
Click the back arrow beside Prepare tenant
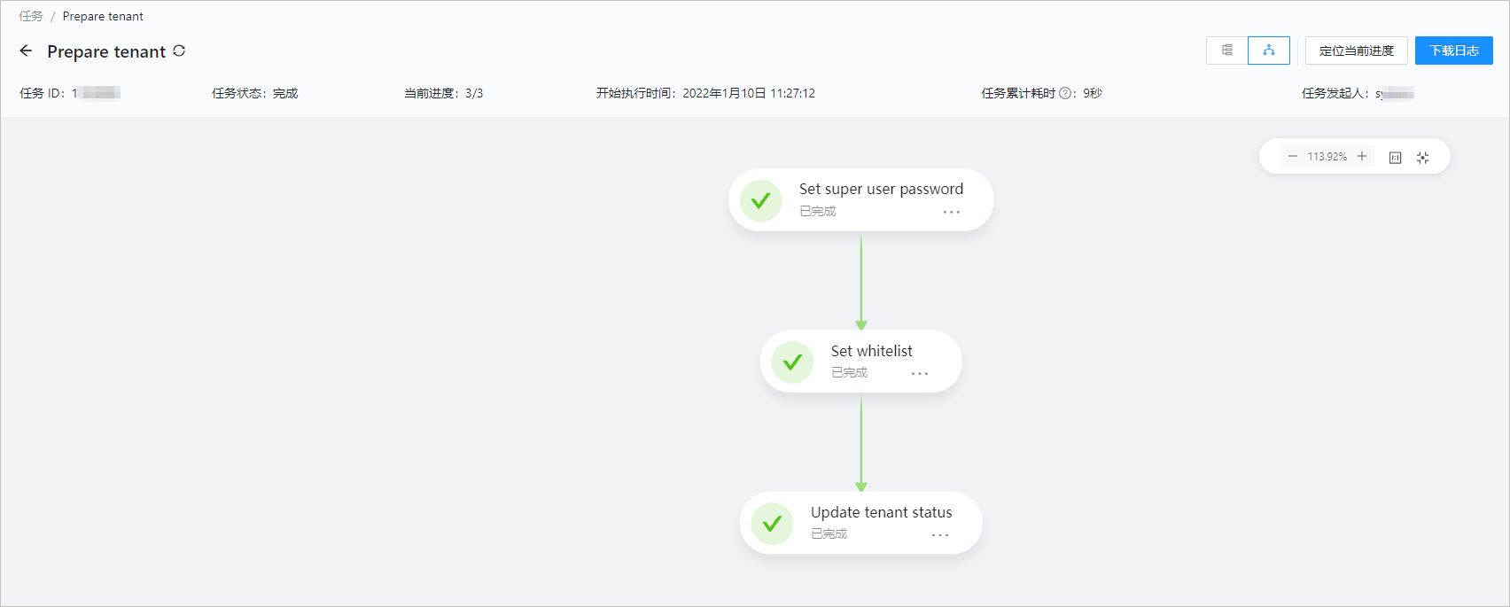pos(26,51)
